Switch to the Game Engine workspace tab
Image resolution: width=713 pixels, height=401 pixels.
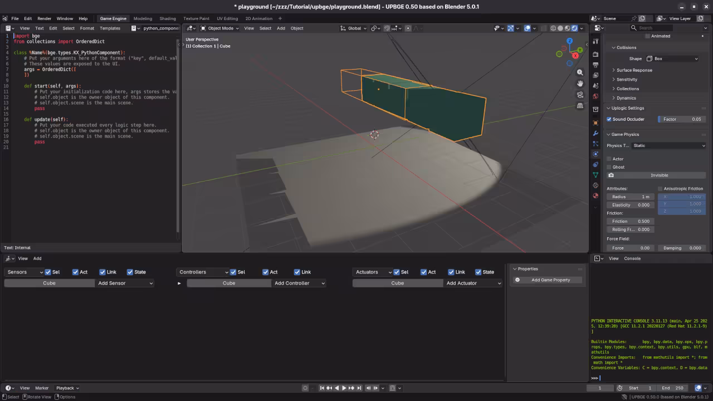(x=113, y=18)
